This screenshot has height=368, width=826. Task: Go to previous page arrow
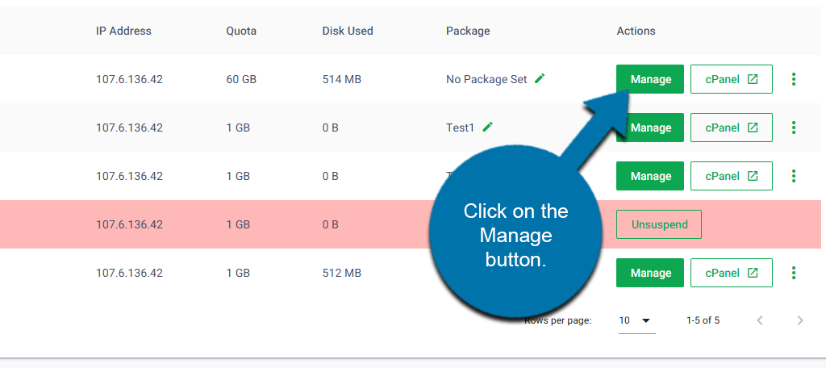pyautogui.click(x=760, y=320)
